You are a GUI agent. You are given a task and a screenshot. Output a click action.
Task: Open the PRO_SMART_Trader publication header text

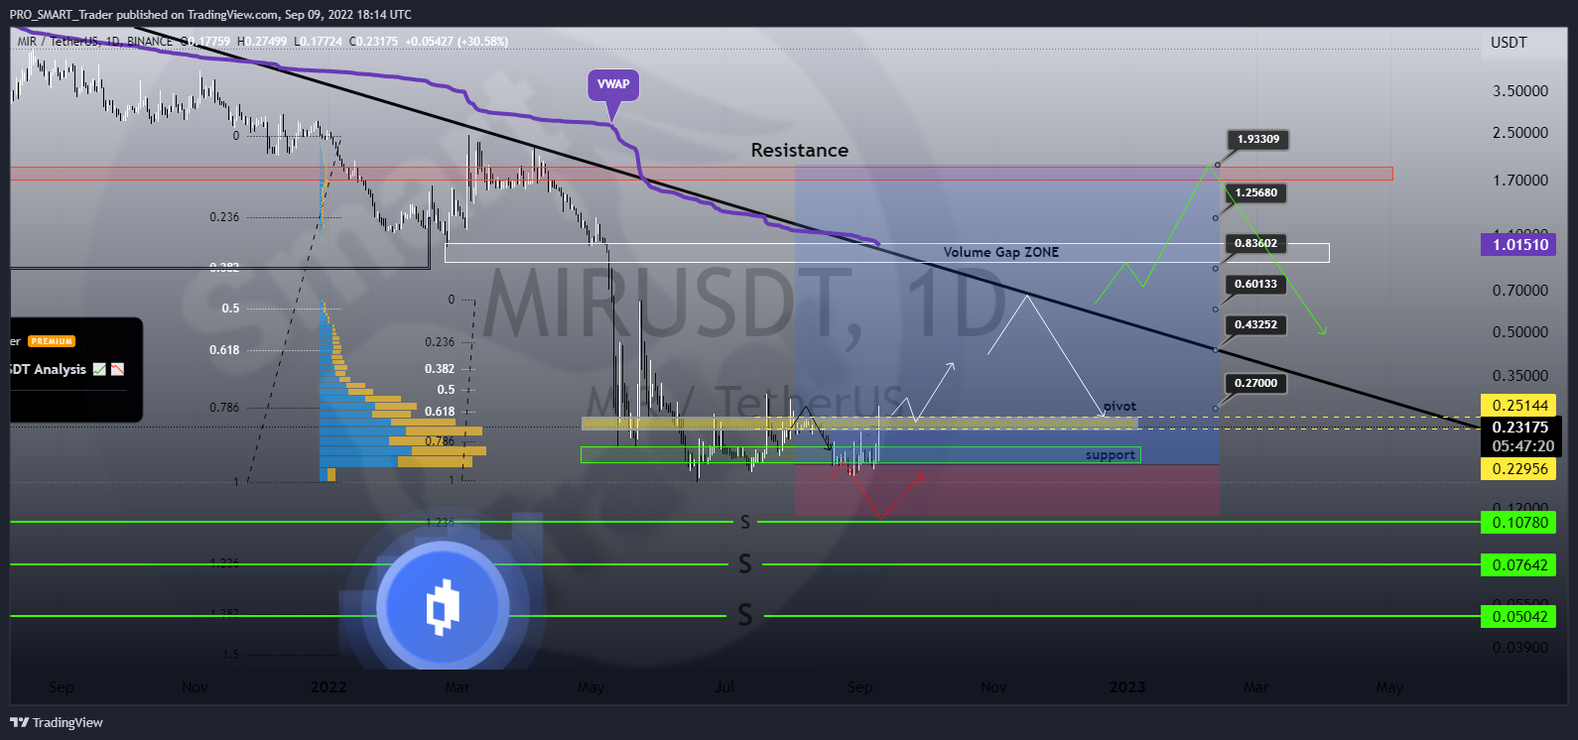click(x=210, y=15)
